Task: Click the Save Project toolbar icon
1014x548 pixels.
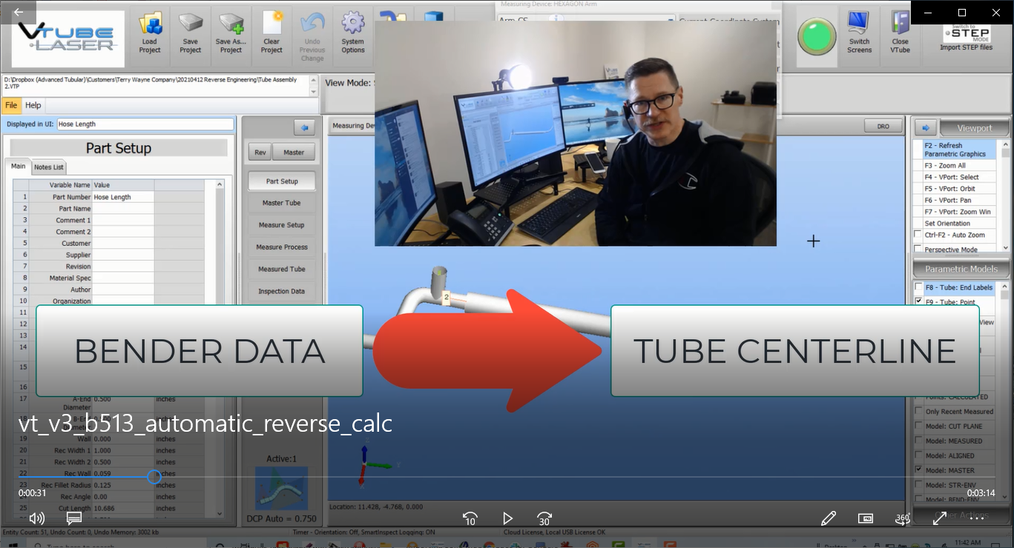Action: tap(190, 32)
